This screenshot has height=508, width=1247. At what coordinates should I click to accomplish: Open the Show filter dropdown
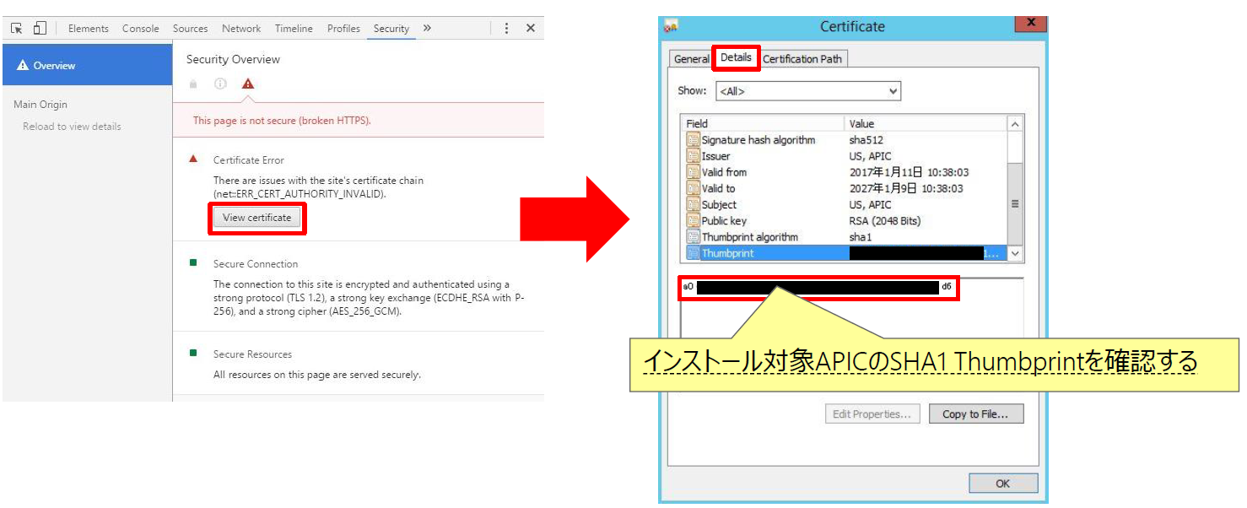pyautogui.click(x=808, y=91)
